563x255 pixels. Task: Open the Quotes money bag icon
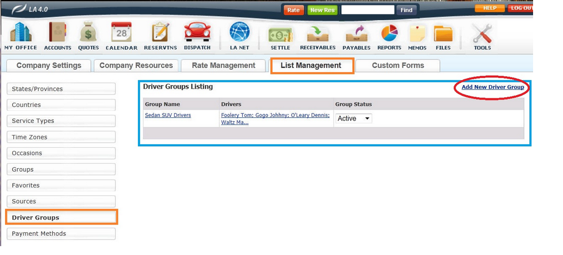pyautogui.click(x=89, y=33)
